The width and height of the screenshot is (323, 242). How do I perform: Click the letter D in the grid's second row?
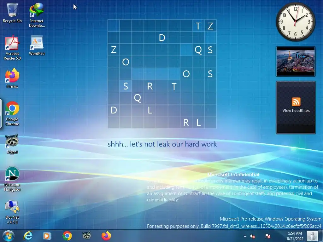tap(162, 38)
